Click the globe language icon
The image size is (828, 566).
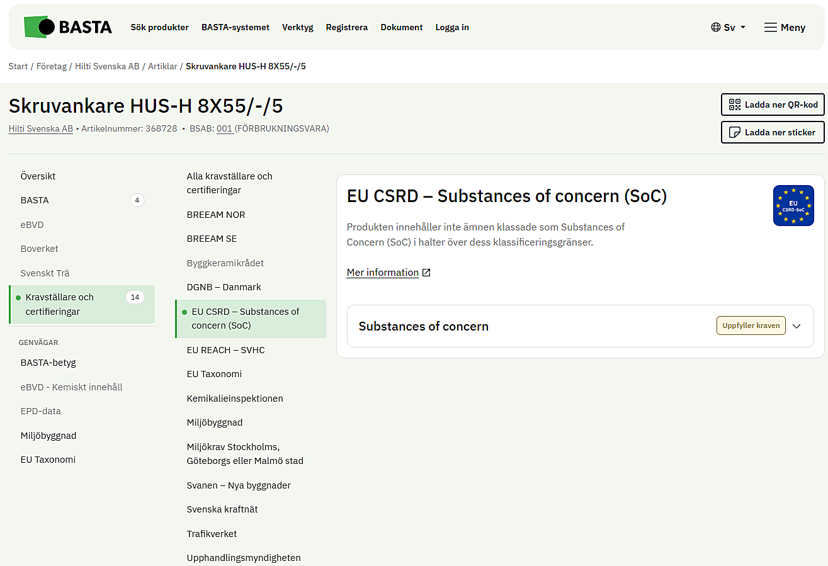point(716,27)
